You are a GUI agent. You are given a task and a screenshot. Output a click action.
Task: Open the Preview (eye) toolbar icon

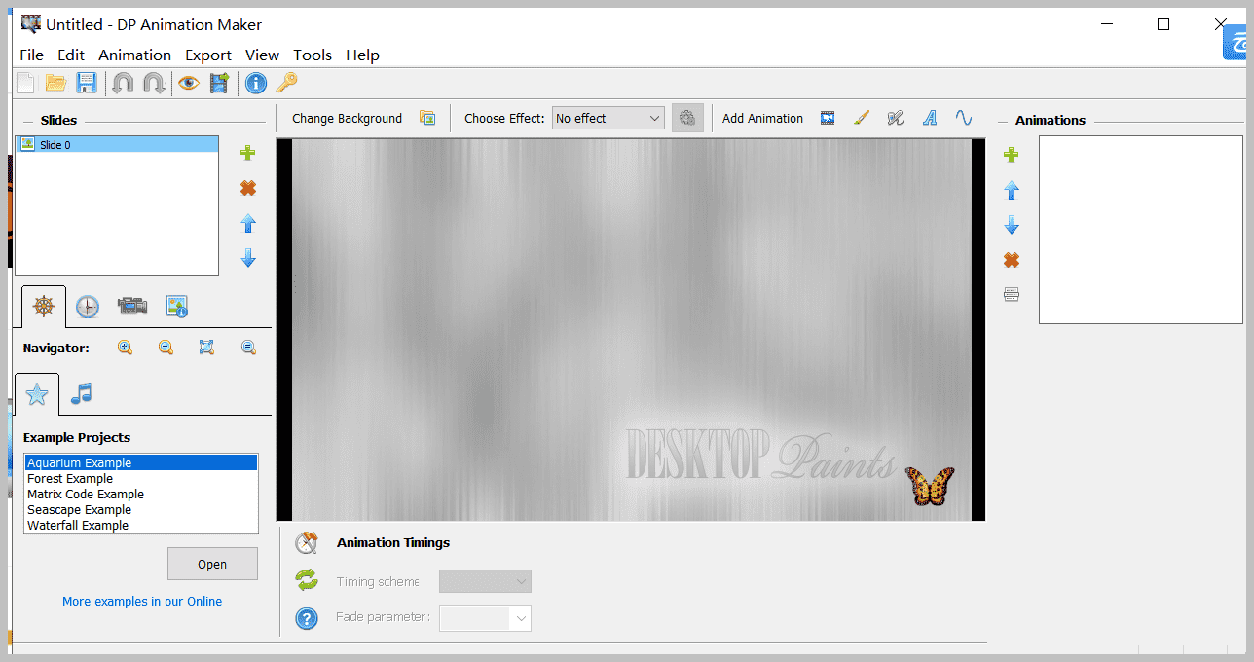tap(188, 83)
